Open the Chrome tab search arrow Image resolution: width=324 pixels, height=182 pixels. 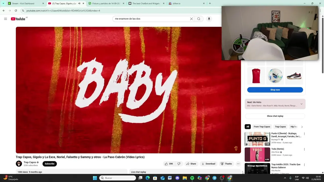pos(3,4)
